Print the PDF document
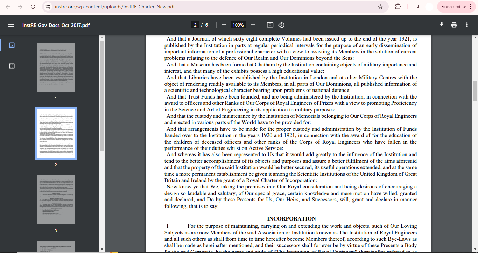478x253 pixels. 454,25
